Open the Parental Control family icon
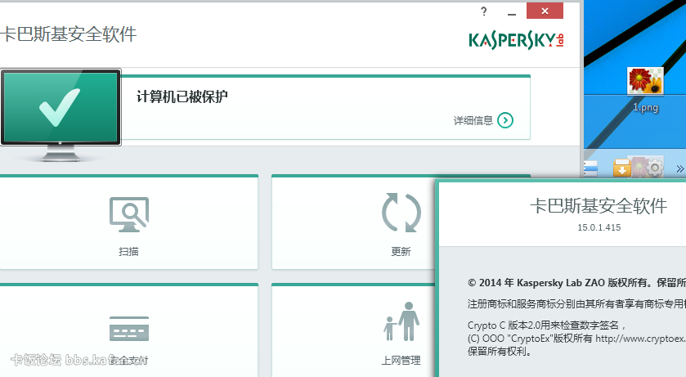Screen dimensions: 686x377 click(401, 321)
